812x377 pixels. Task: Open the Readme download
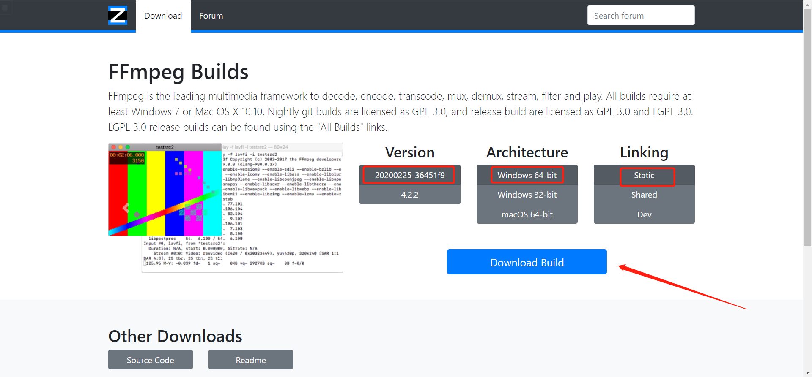(251, 360)
